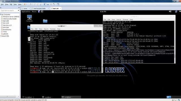Click the Kali network status icon
181x101 pixels.
176,12
